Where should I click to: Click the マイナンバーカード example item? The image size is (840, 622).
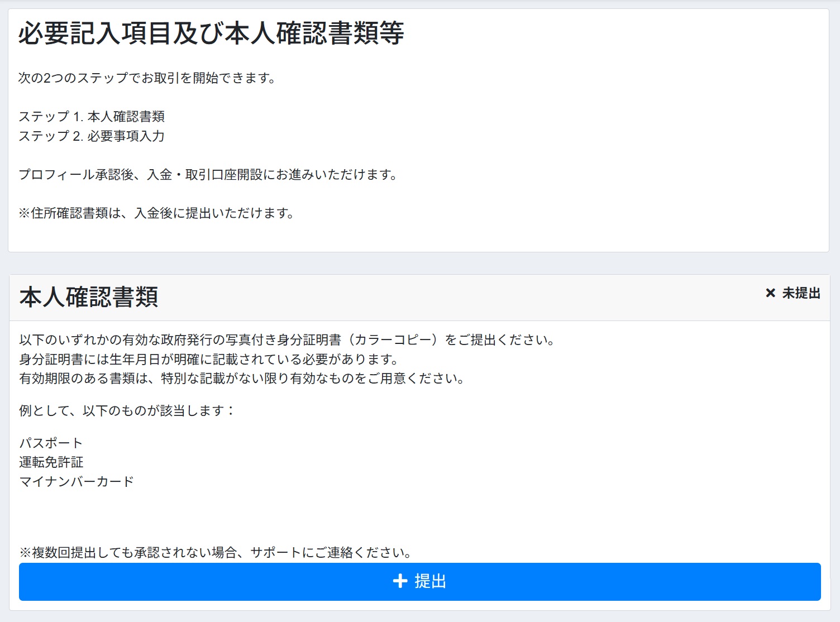pyautogui.click(x=77, y=482)
